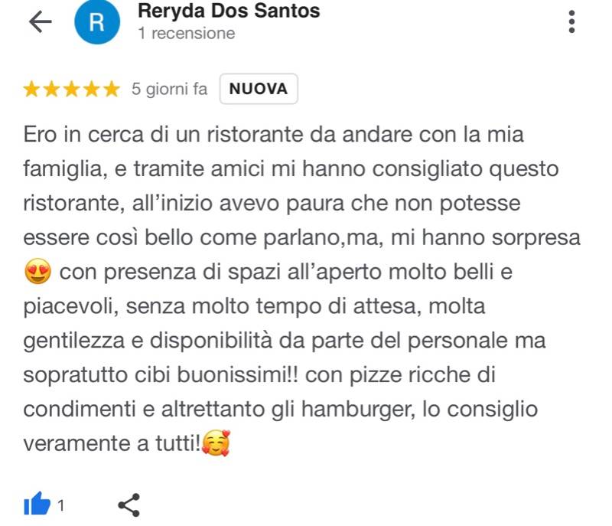Viewport: 612px width, 526px height.
Task: Select the fourth gold star
Action: pyautogui.click(x=92, y=89)
